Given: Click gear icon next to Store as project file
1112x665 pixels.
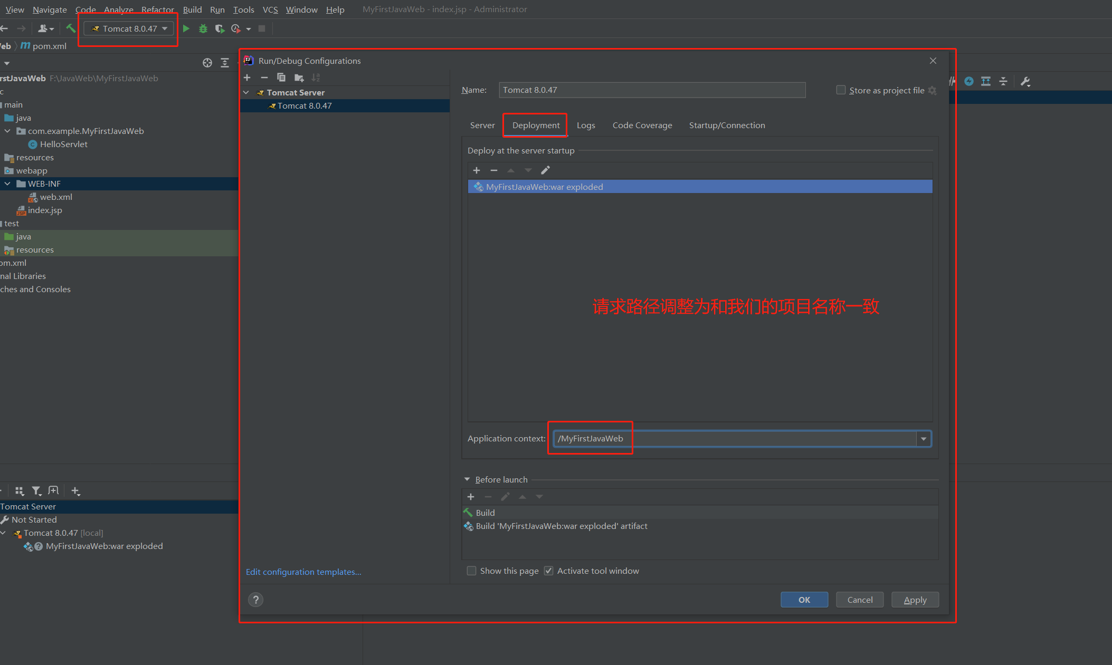Looking at the screenshot, I should [933, 90].
